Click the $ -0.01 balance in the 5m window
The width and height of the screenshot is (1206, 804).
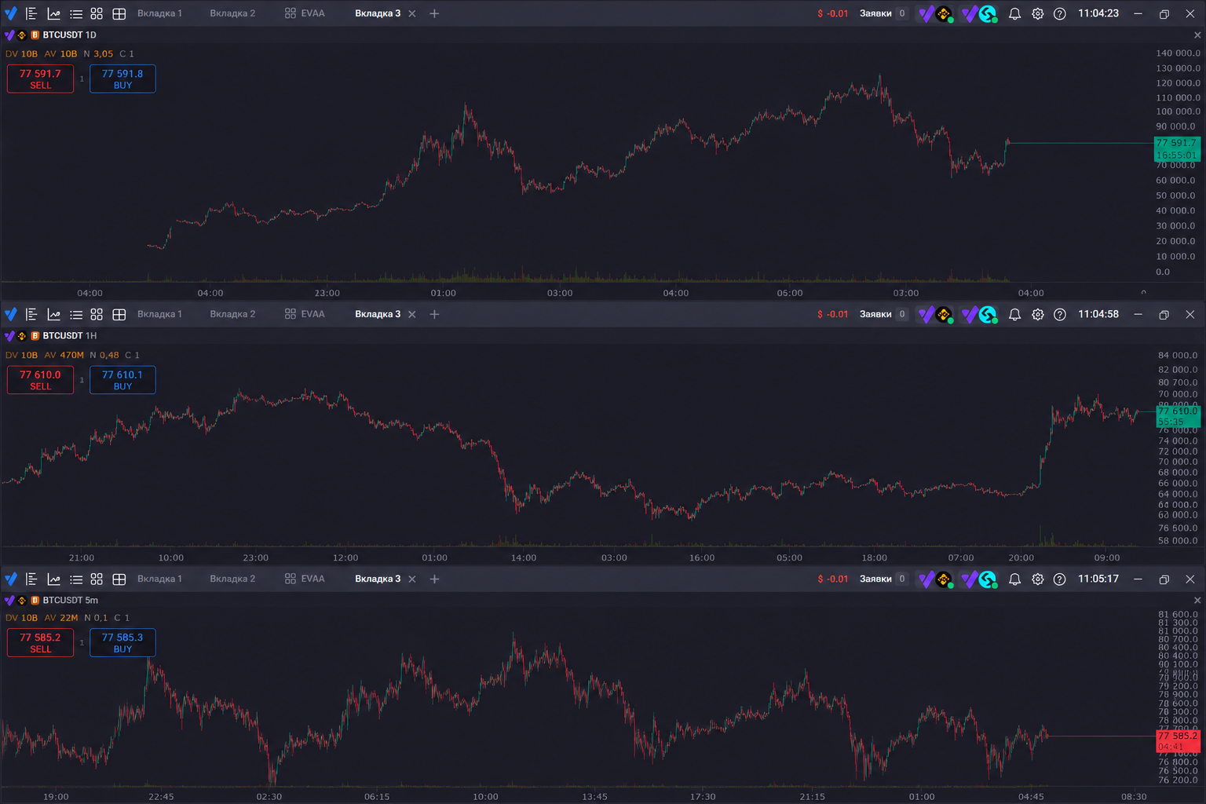coord(832,579)
